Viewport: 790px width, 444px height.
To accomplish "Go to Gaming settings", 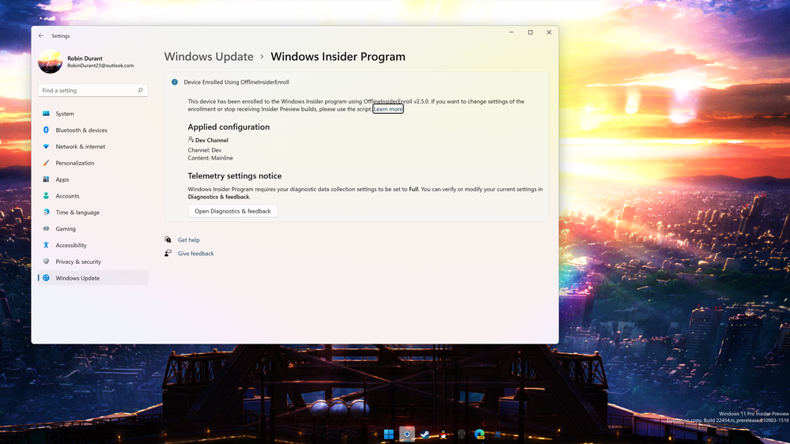I will pyautogui.click(x=93, y=228).
